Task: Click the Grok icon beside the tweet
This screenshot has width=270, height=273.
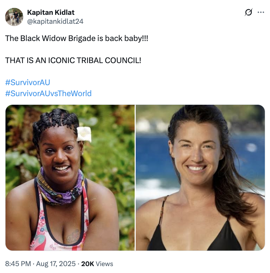Action: 248,13
